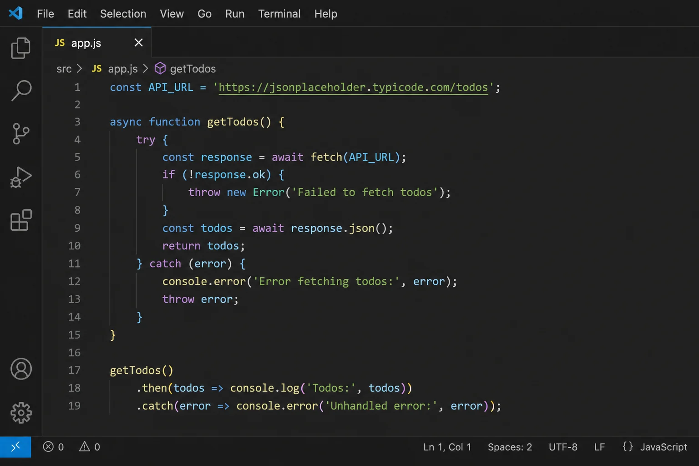The height and width of the screenshot is (466, 699).
Task: Click the 'try' keyword on line 4
Action: [146, 140]
